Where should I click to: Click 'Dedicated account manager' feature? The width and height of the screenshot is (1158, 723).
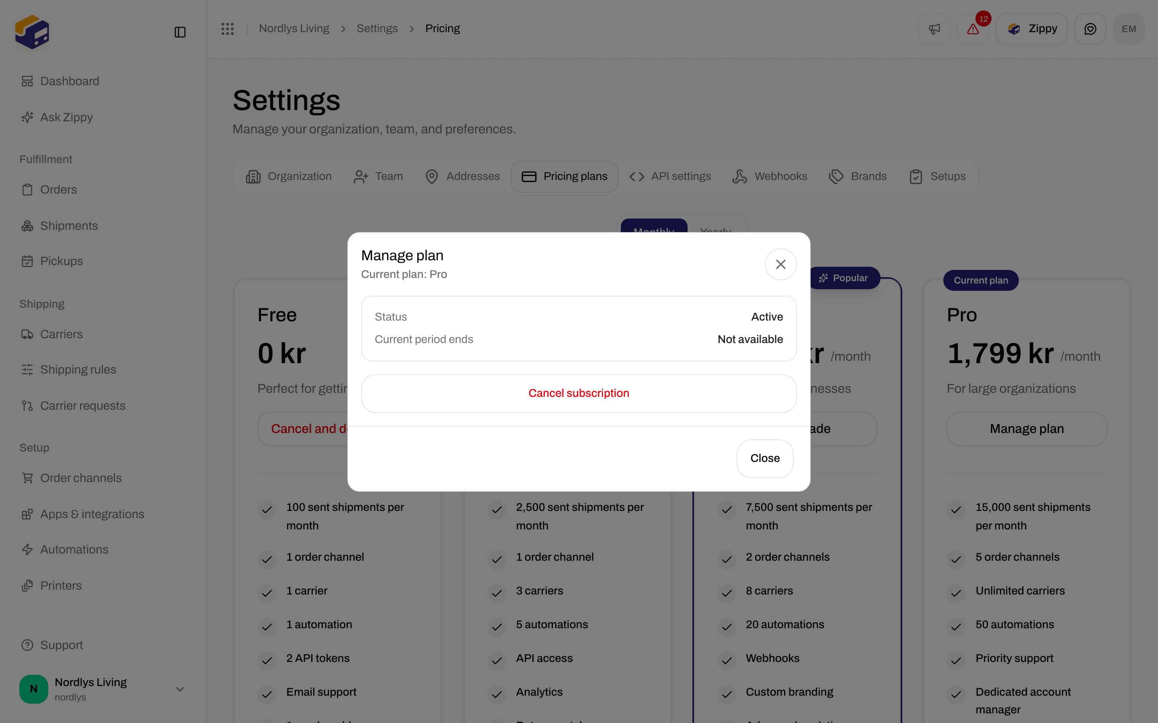1022,701
